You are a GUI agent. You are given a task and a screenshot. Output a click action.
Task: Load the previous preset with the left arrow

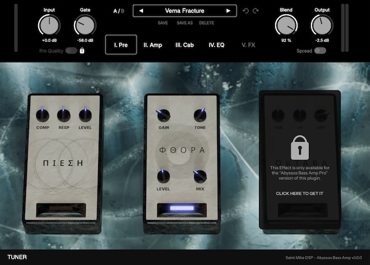tap(141, 11)
